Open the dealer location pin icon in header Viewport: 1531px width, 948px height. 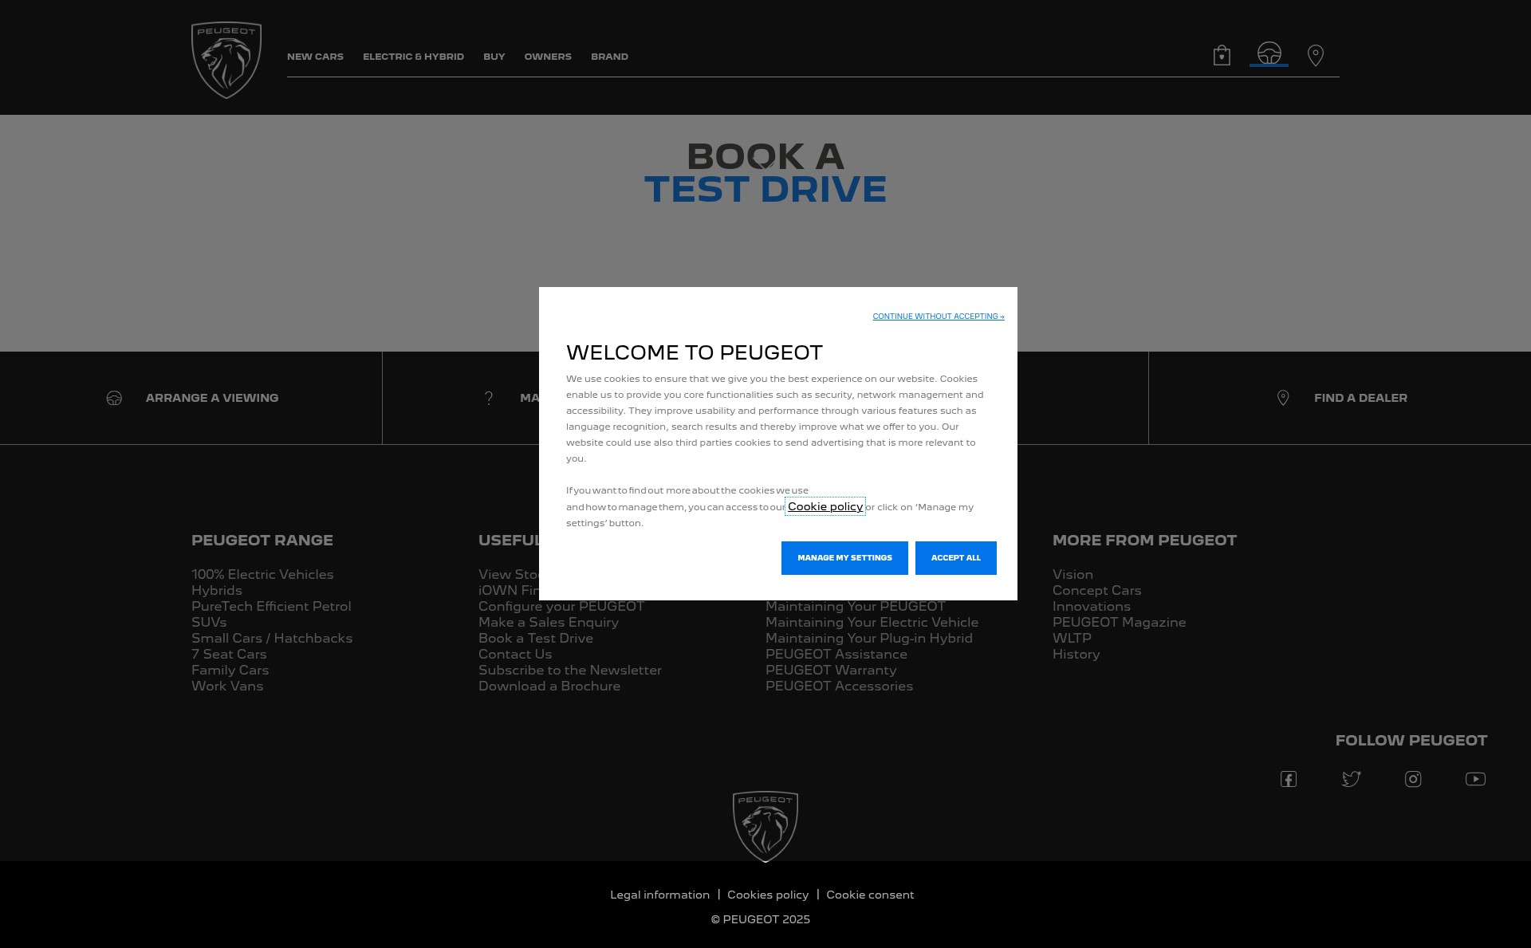tap(1316, 55)
